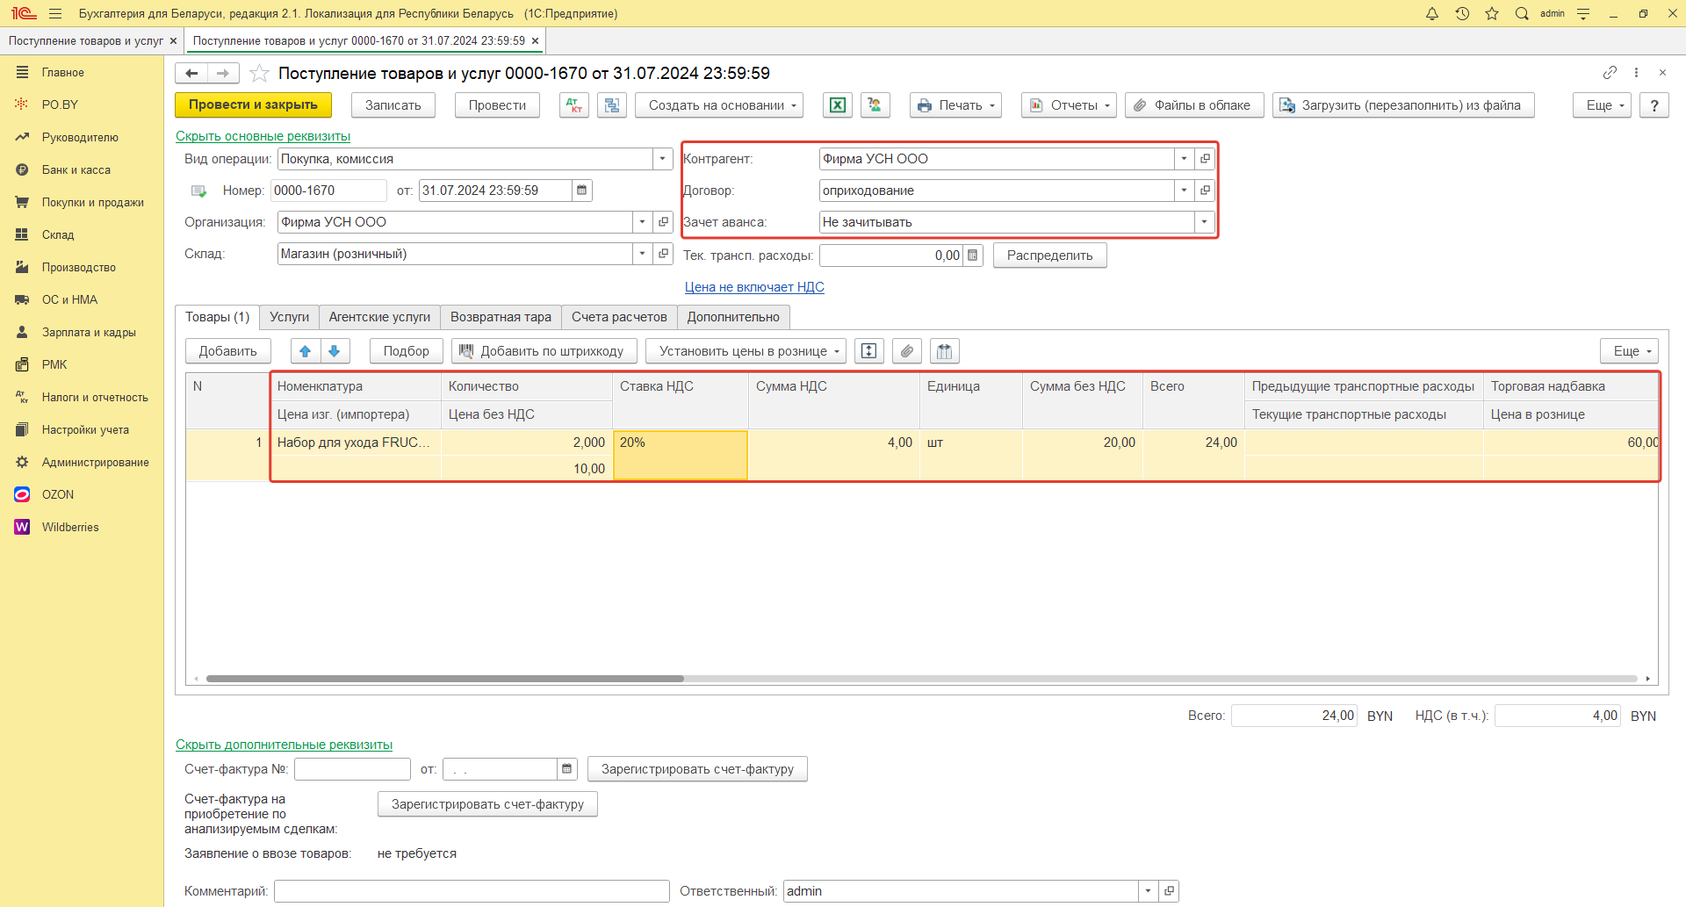The height and width of the screenshot is (907, 1686).
Task: Open history clock icon in title bar
Action: [x=1462, y=13]
